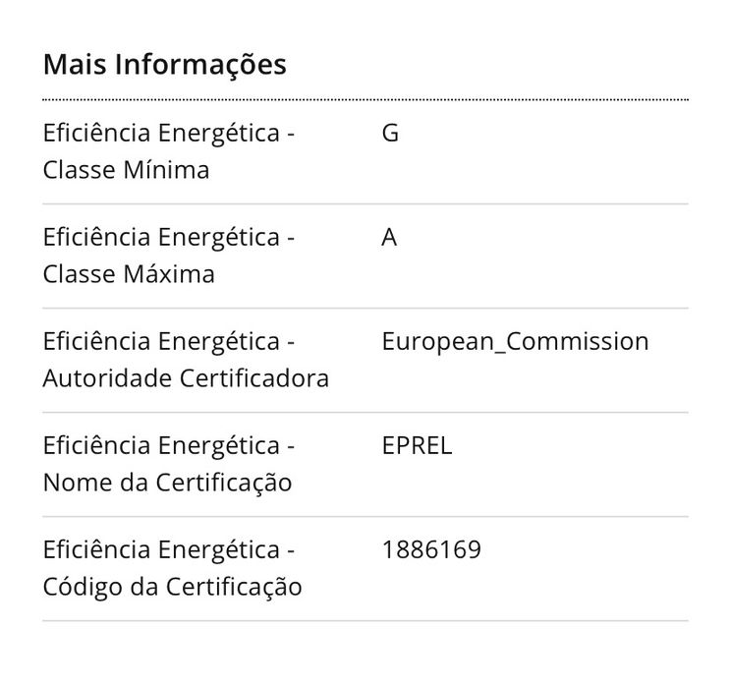Click Eficiência Energética text above Código da Certificação
The height and width of the screenshot is (687, 731).
coord(168,550)
